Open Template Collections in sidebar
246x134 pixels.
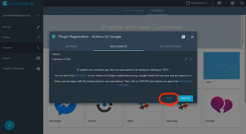pos(22,69)
